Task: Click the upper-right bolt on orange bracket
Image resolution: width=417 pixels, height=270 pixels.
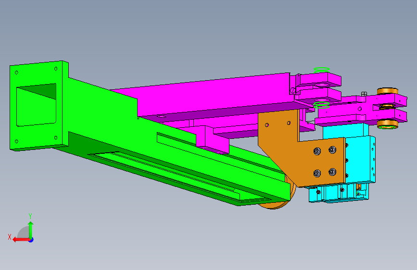Action: (332, 150)
